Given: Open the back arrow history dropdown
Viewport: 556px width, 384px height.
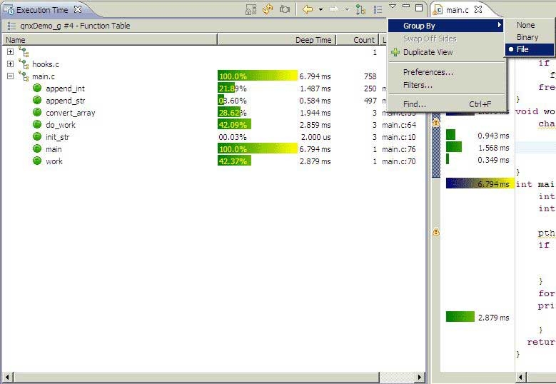Looking at the screenshot, I should tap(320, 9).
